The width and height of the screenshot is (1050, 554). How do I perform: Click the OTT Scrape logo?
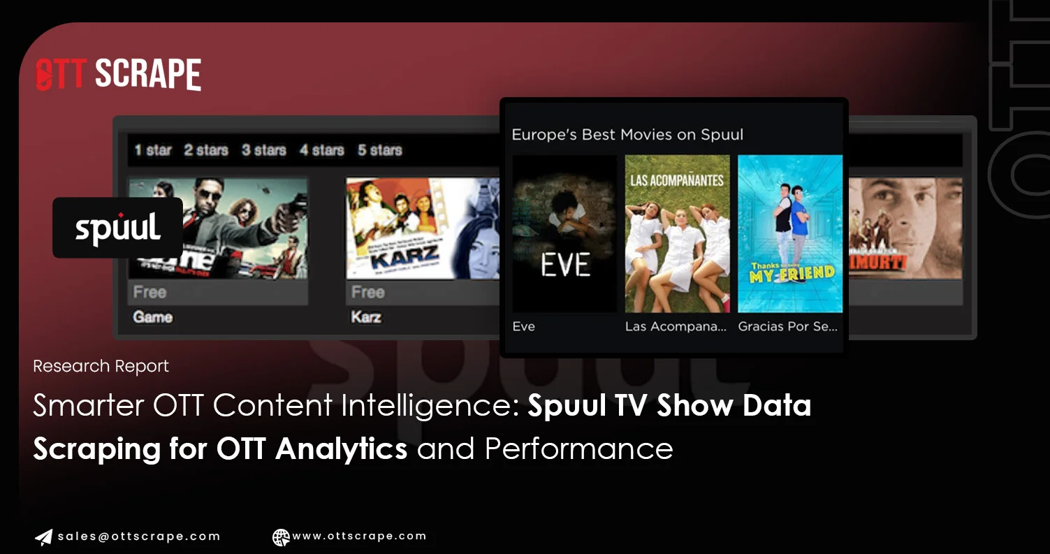[118, 75]
